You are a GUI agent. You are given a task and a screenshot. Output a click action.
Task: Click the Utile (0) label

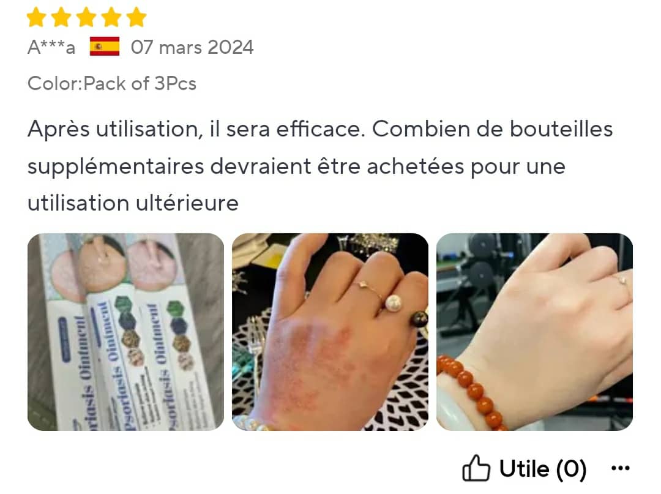click(543, 469)
